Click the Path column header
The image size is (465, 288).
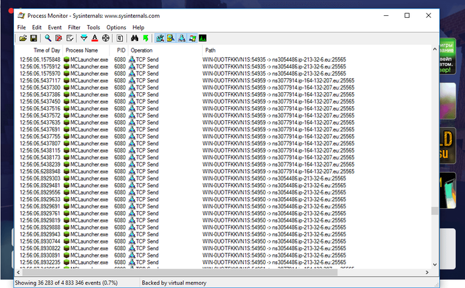tap(316, 50)
